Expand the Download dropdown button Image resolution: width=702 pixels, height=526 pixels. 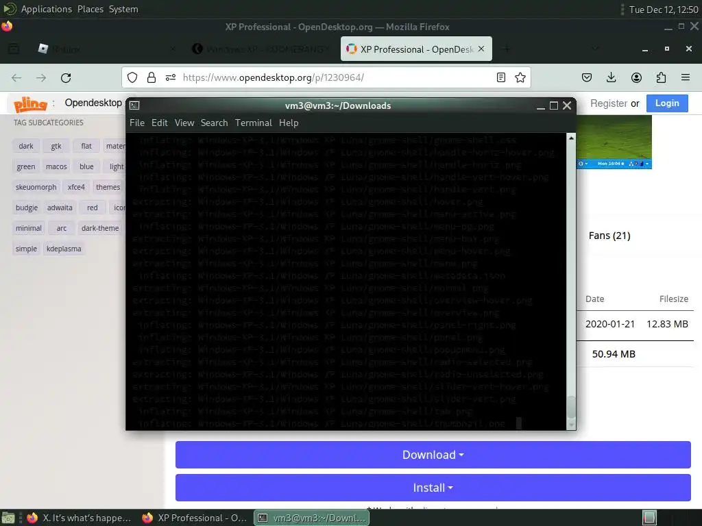tap(433, 455)
